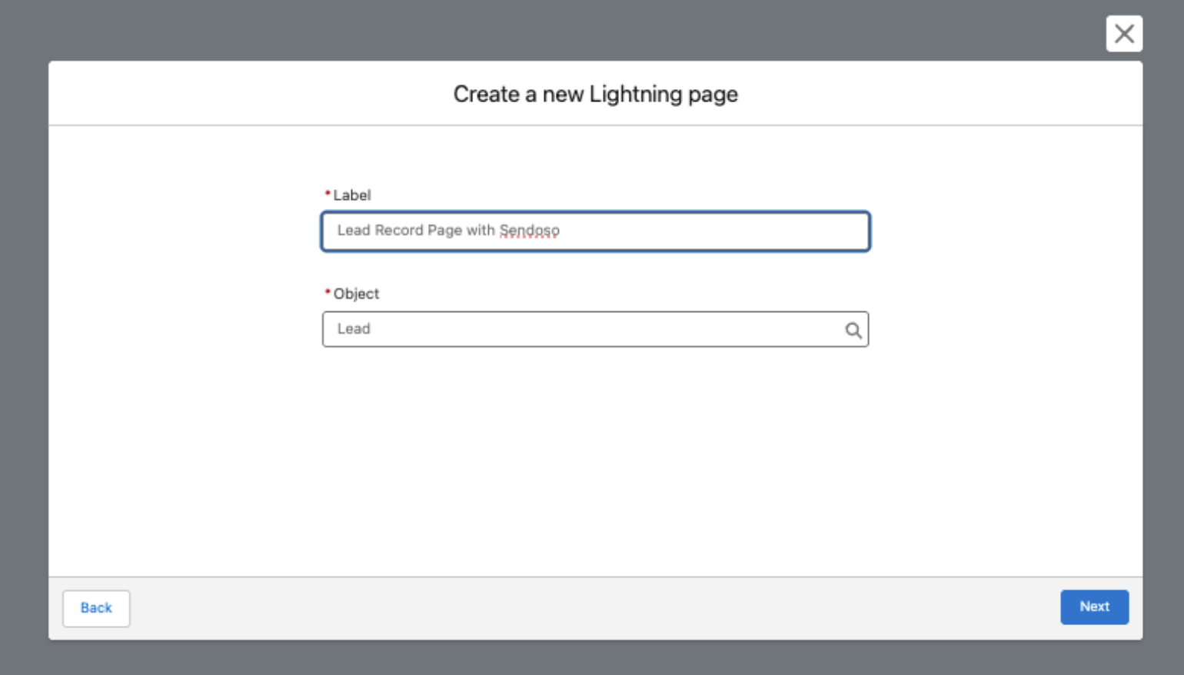Place cursor on word "Record" in Label
This screenshot has width=1184, height=675.
tap(399, 231)
